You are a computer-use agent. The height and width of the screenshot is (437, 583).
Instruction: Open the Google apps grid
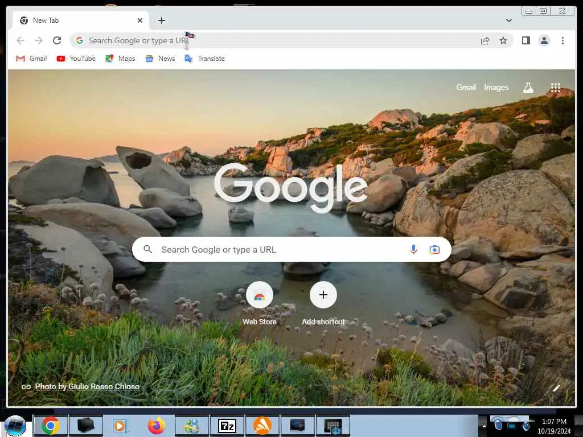click(x=556, y=88)
